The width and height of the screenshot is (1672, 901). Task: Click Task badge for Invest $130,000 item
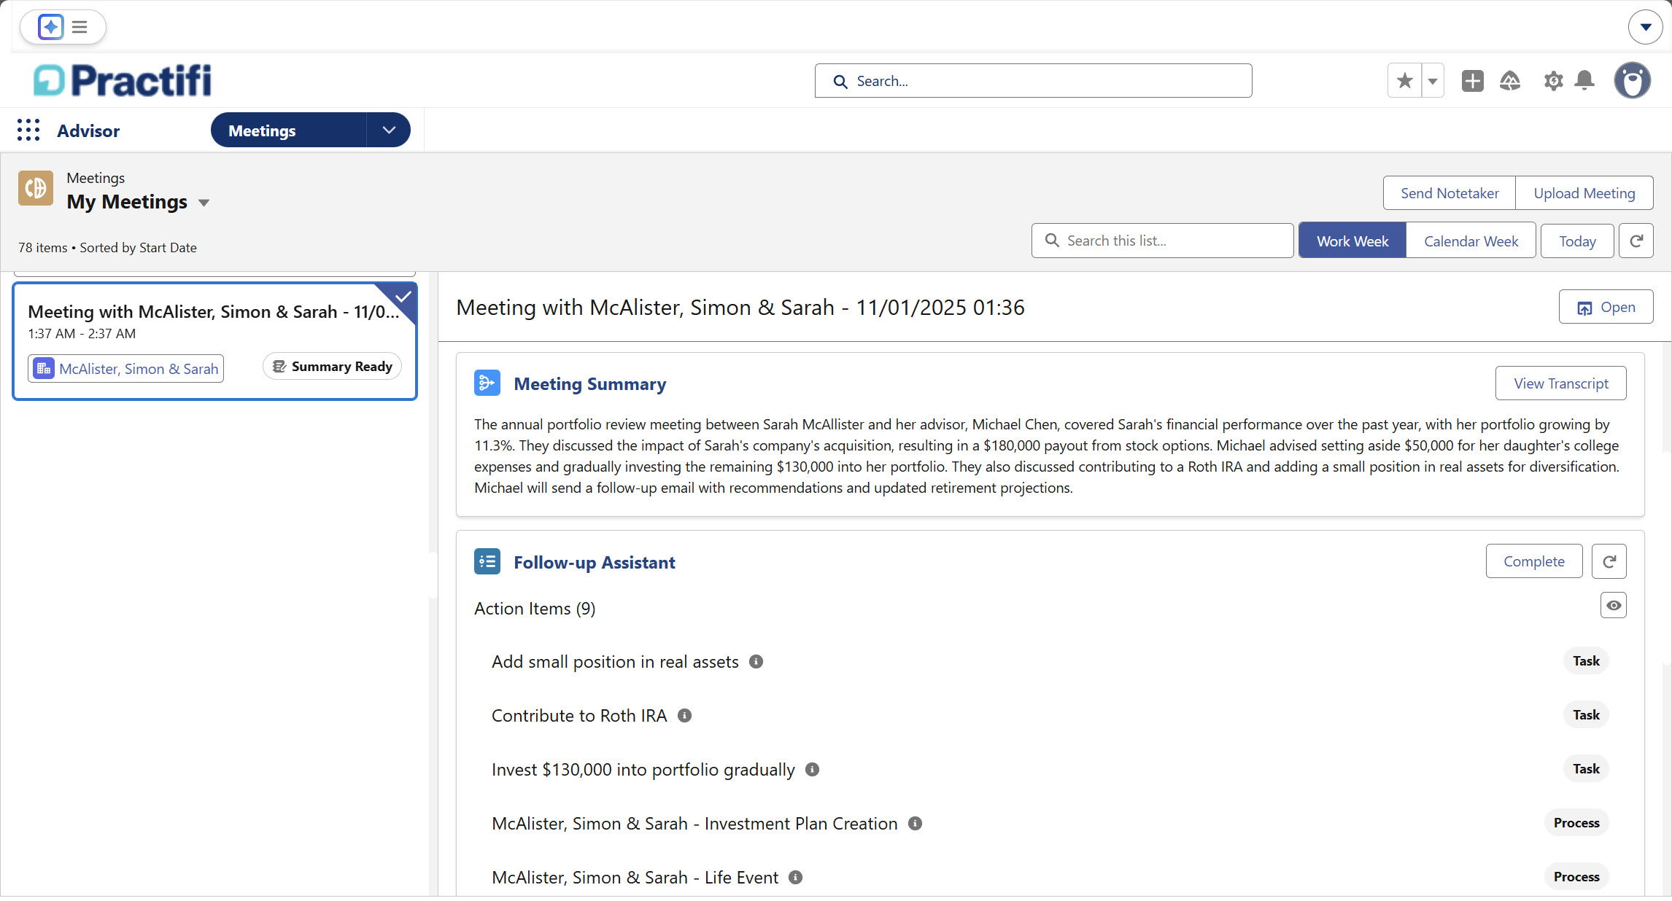pyautogui.click(x=1585, y=769)
